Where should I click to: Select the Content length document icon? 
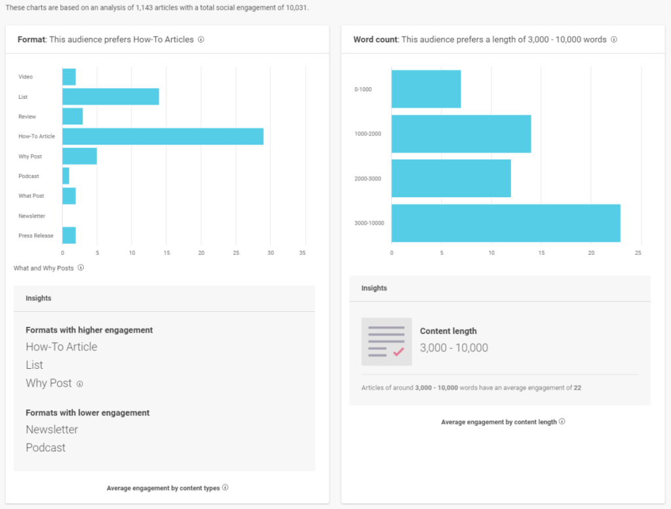click(387, 341)
